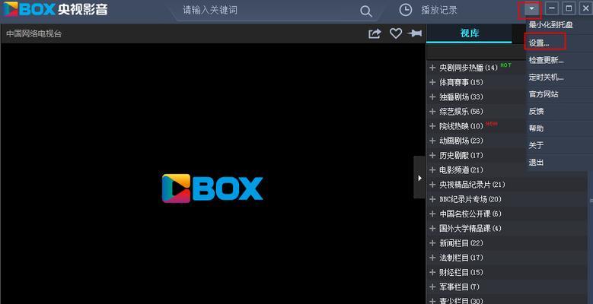The height and width of the screenshot is (304, 593).
Task: Collapse the side panel arrow handle
Action: tap(419, 177)
